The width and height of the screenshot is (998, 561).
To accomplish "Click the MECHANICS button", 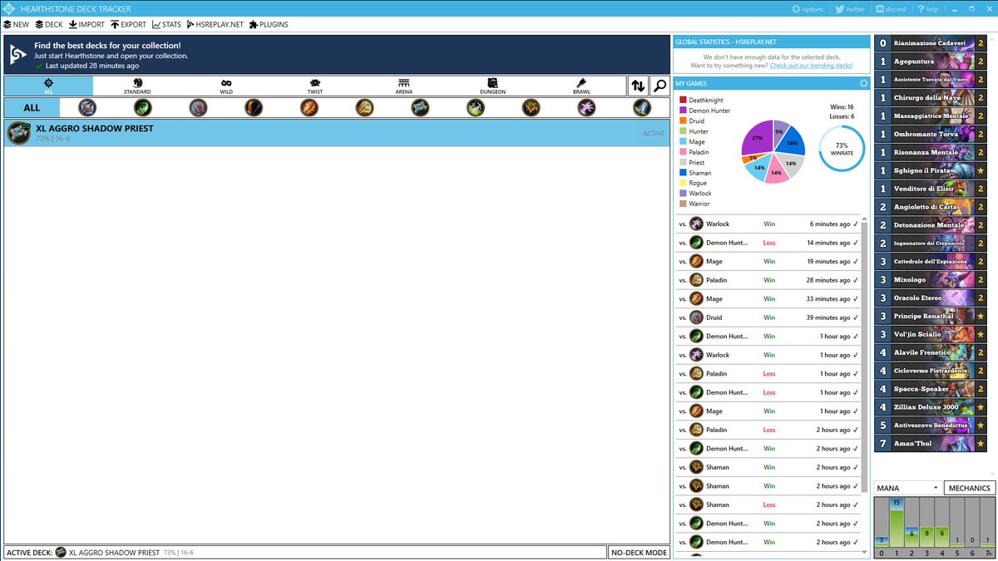I will [x=970, y=488].
